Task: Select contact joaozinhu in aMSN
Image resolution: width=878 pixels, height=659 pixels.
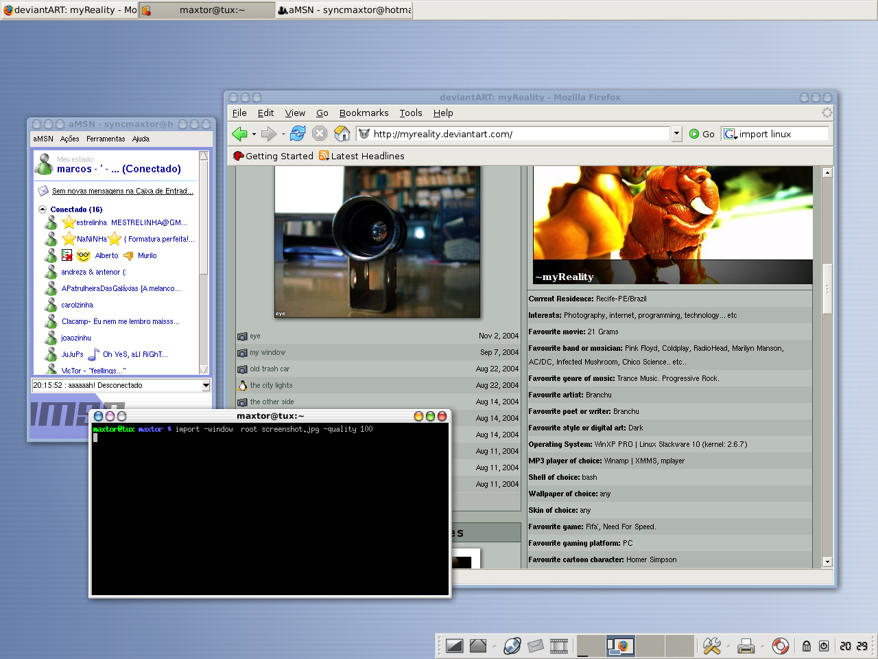Action: point(75,338)
